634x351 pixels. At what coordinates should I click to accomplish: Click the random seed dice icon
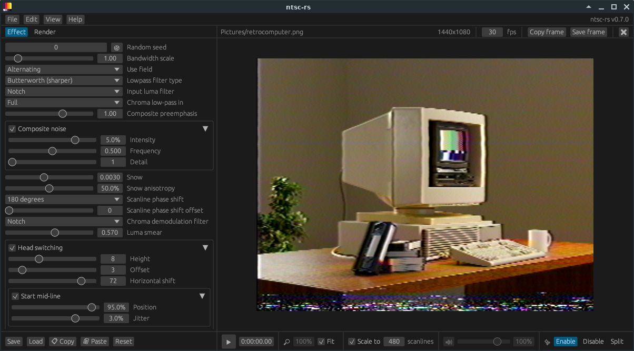[x=116, y=47]
